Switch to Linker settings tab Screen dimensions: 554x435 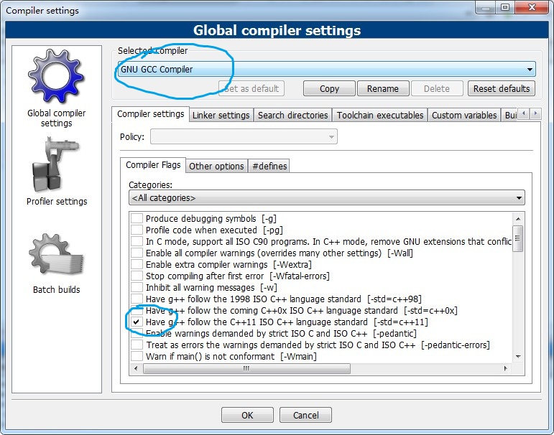coord(221,115)
